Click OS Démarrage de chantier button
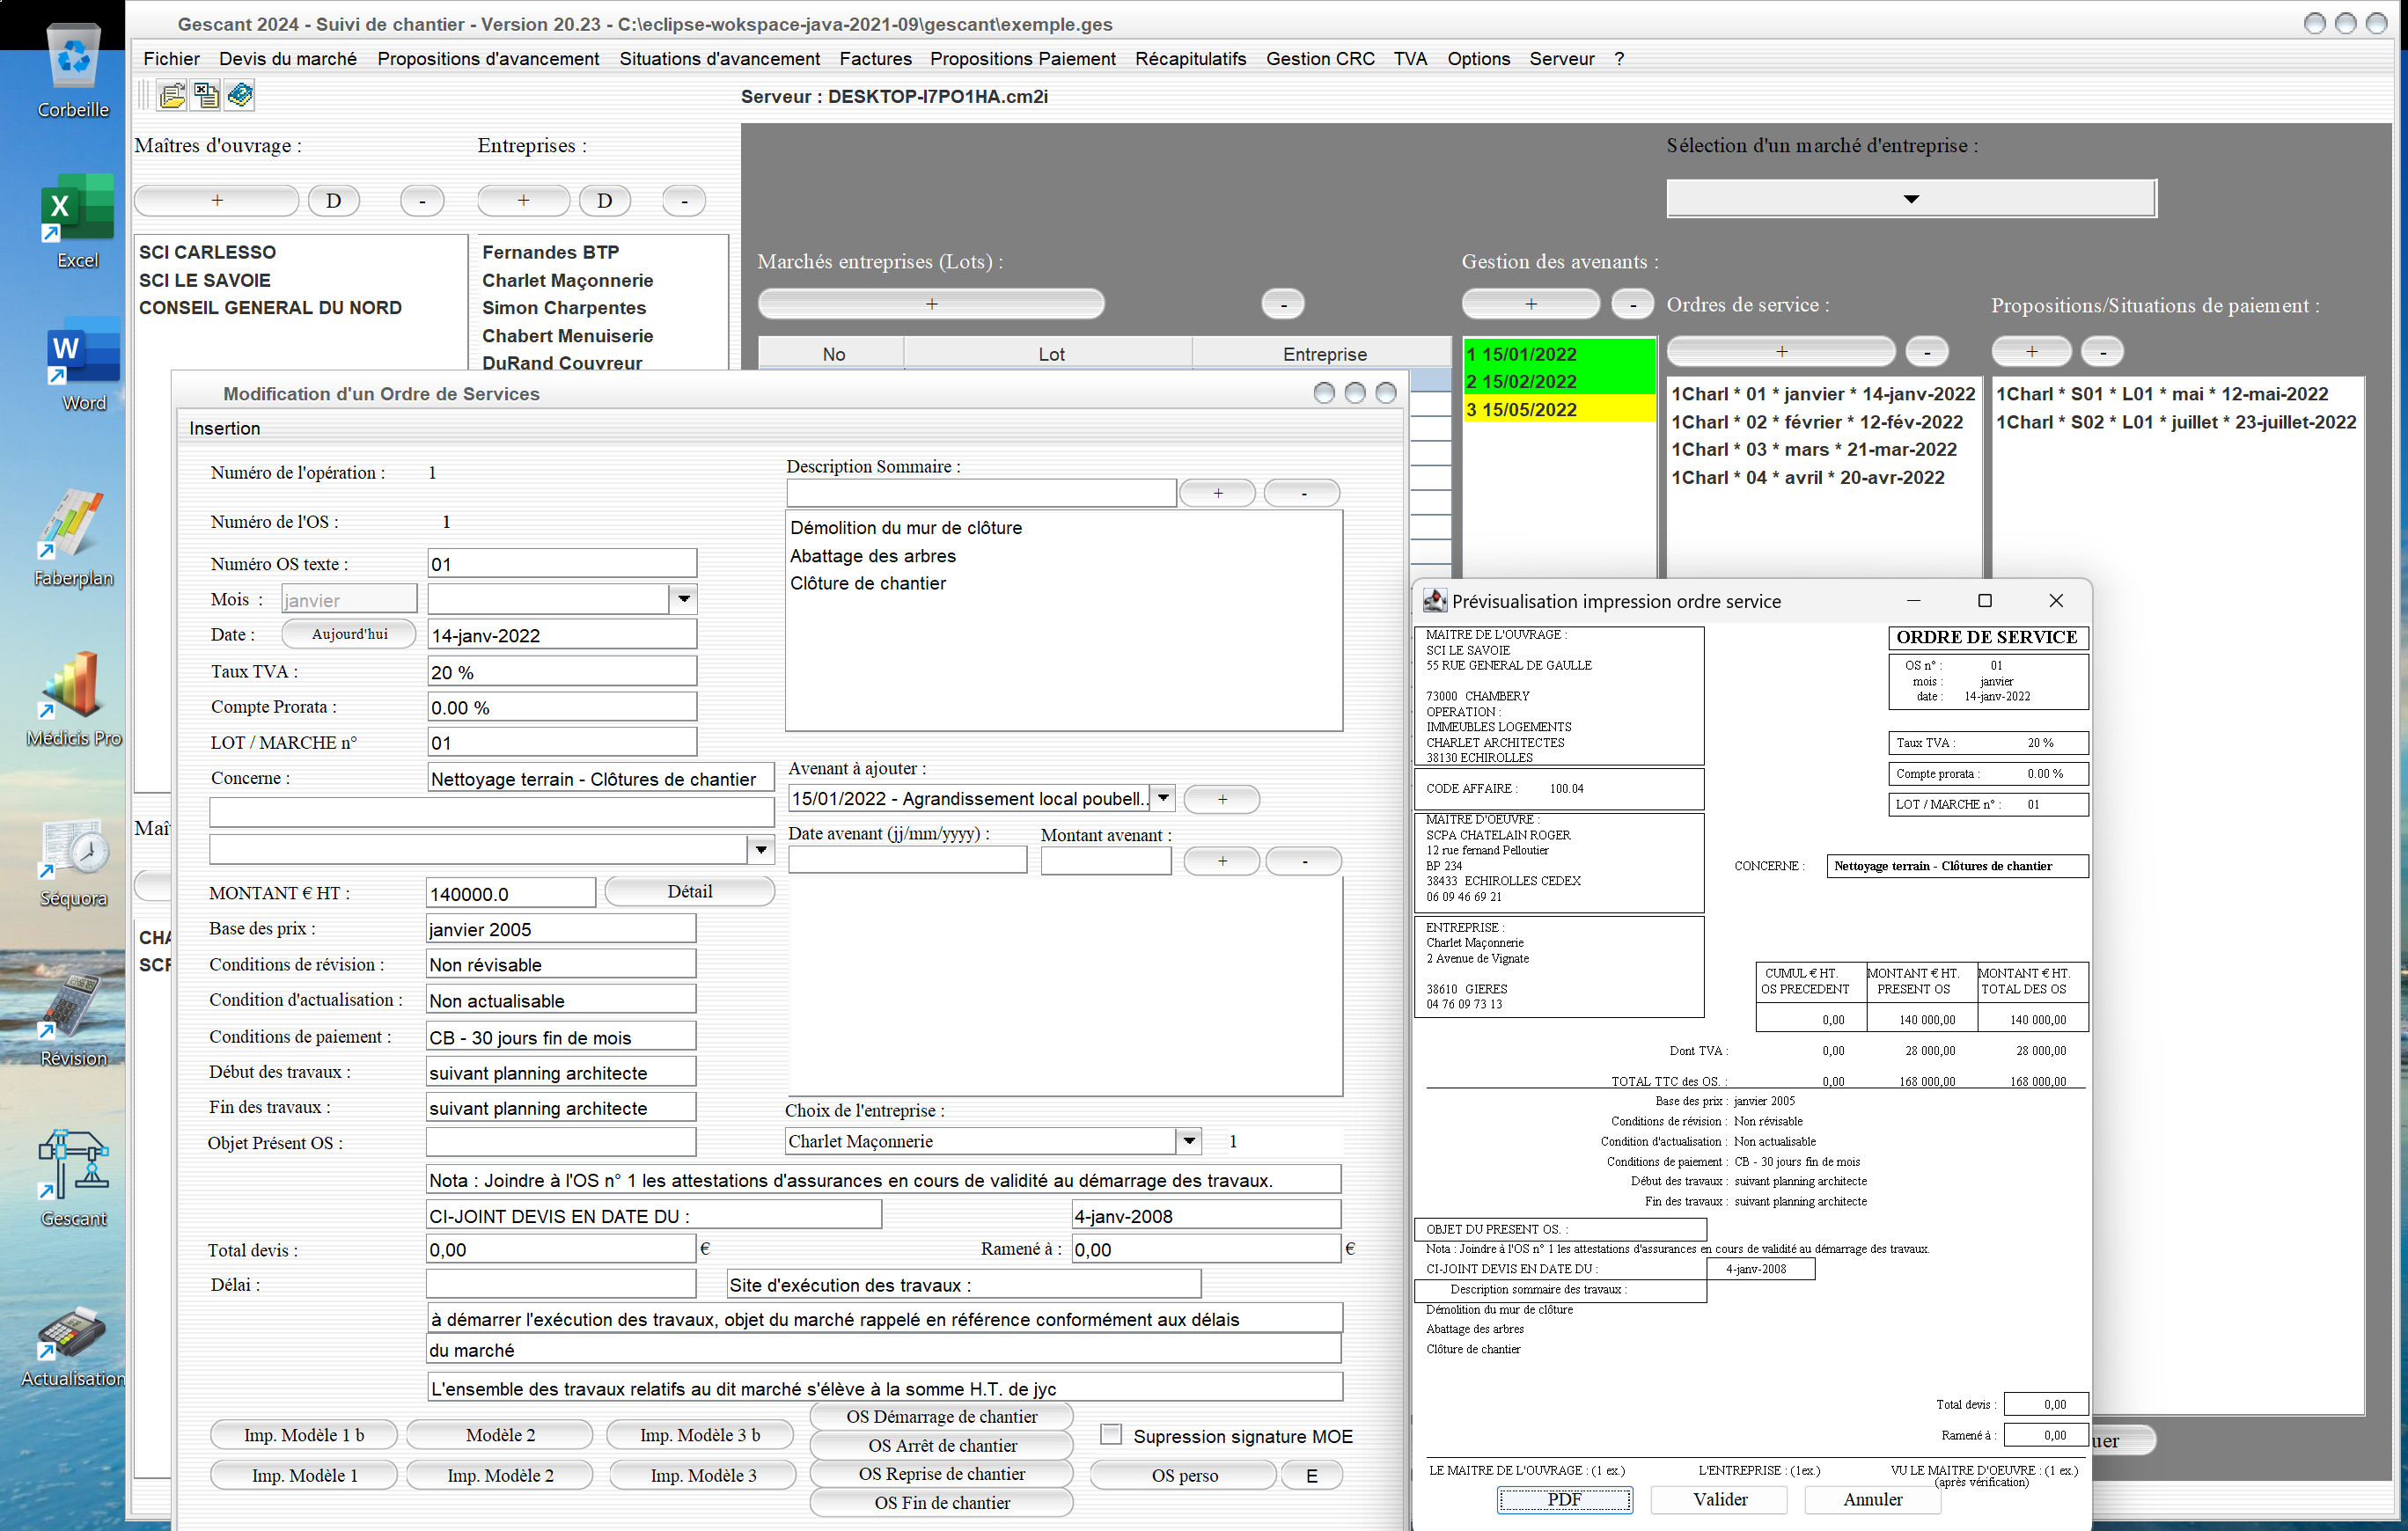This screenshot has height=1531, width=2408. (941, 1415)
